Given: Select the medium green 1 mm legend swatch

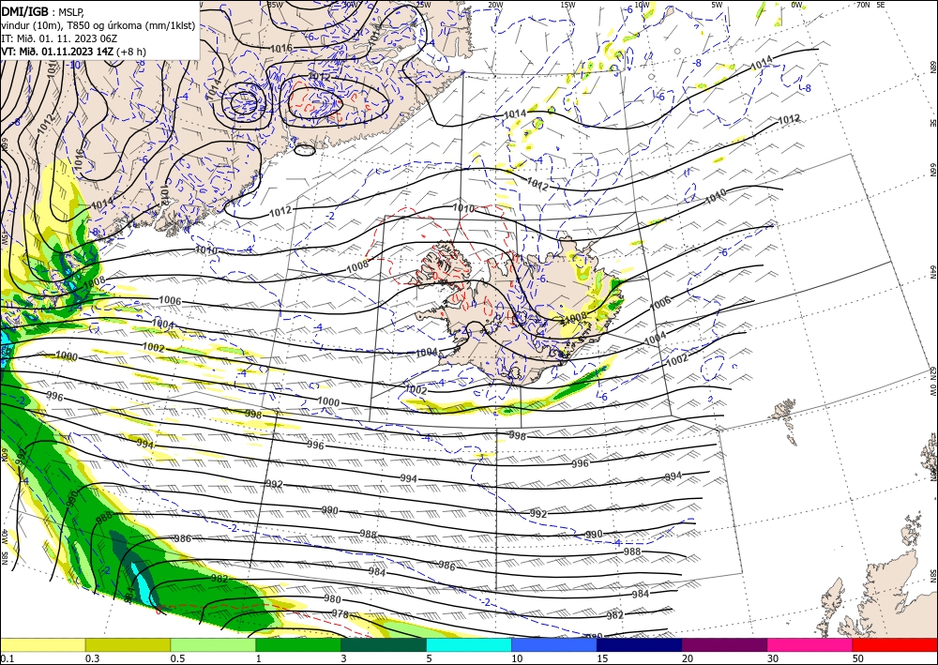Looking at the screenshot, I should (298, 645).
